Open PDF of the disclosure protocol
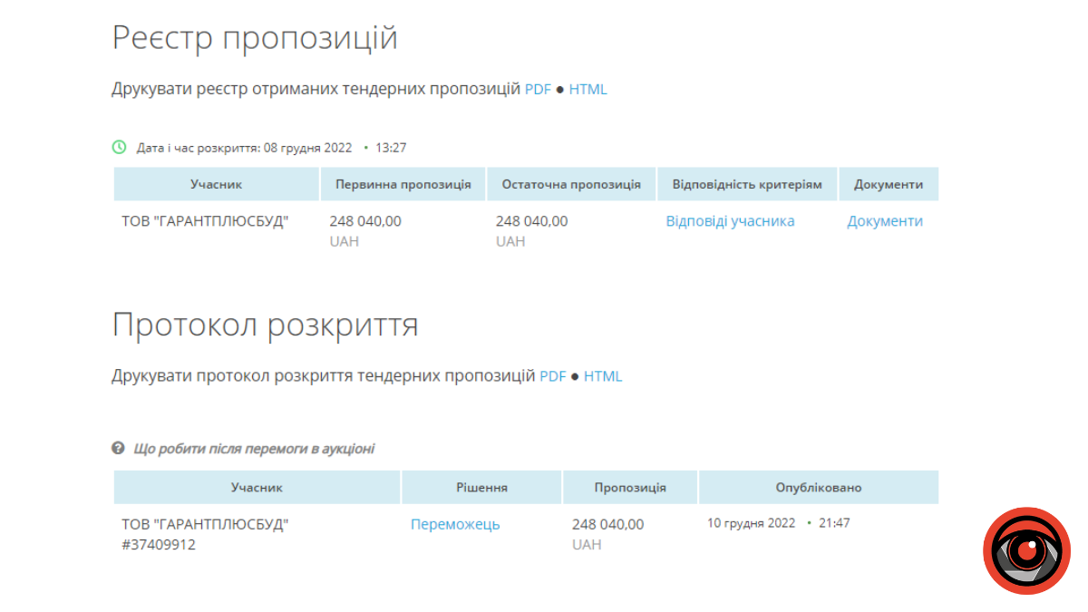 pyautogui.click(x=552, y=375)
